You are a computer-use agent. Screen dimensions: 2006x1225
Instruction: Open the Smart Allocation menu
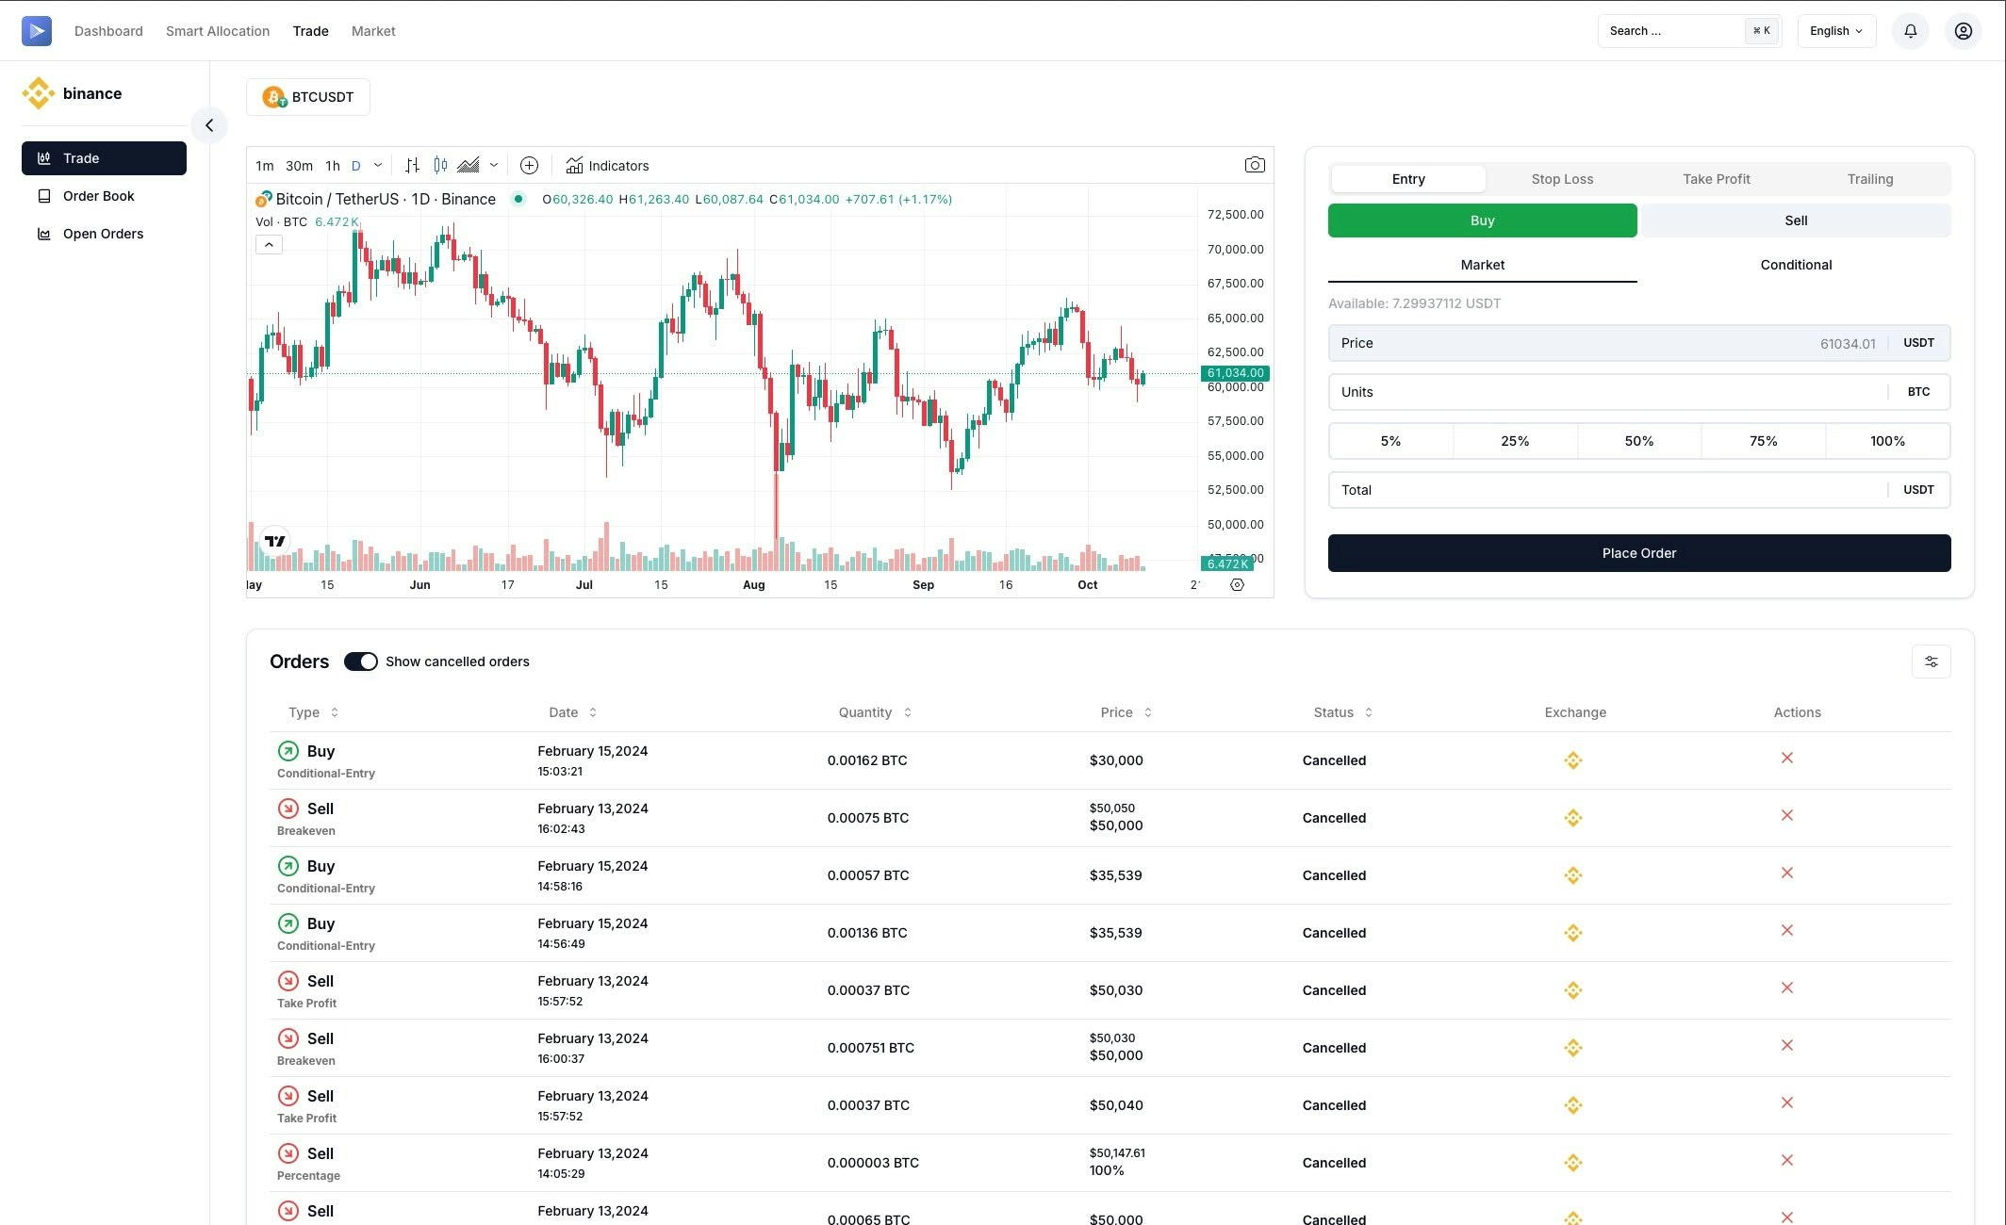pos(218,31)
